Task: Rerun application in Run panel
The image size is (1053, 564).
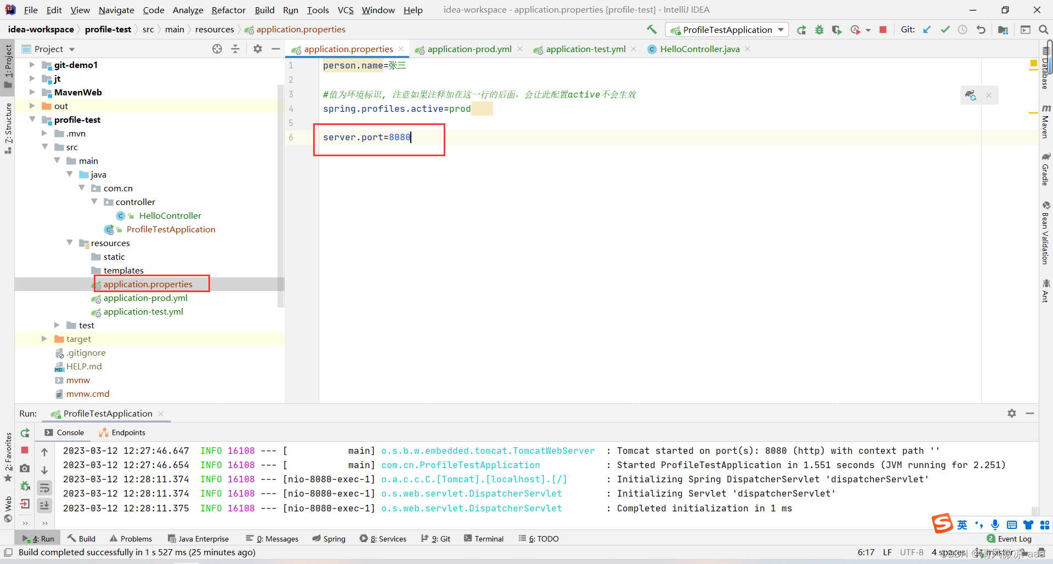Action: (25, 433)
